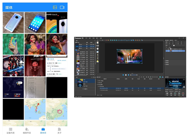
Task: Open the map thumbnail with red circle
Action: point(57,109)
